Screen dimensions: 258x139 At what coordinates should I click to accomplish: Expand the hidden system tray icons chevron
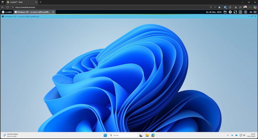click(228, 135)
